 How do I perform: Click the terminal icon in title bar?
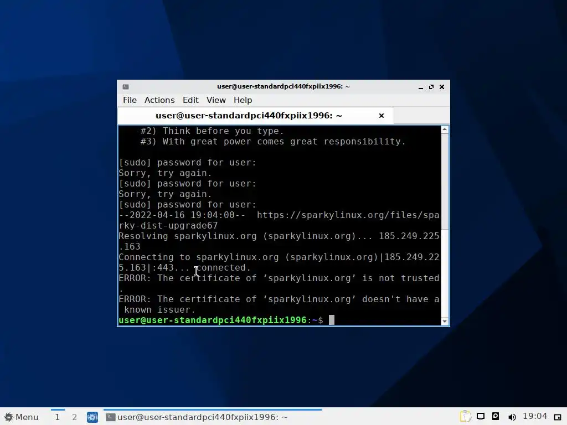click(126, 87)
